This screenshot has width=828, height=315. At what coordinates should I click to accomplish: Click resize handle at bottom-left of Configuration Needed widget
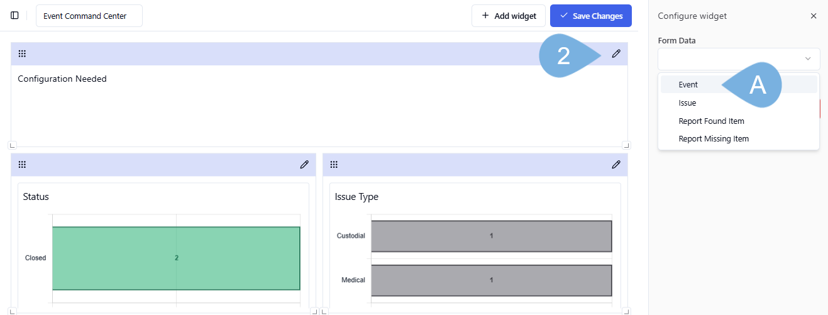click(13, 145)
